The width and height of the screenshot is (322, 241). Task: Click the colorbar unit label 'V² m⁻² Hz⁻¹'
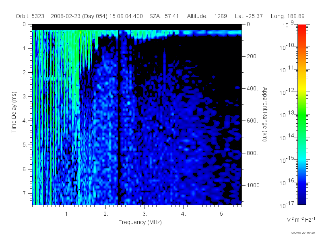301,219
